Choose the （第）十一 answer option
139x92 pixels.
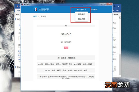pyautogui.click(x=66, y=76)
